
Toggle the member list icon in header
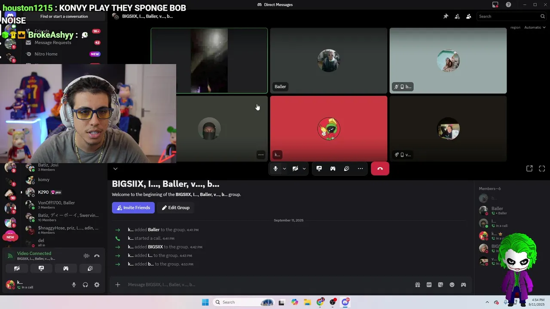click(x=468, y=16)
